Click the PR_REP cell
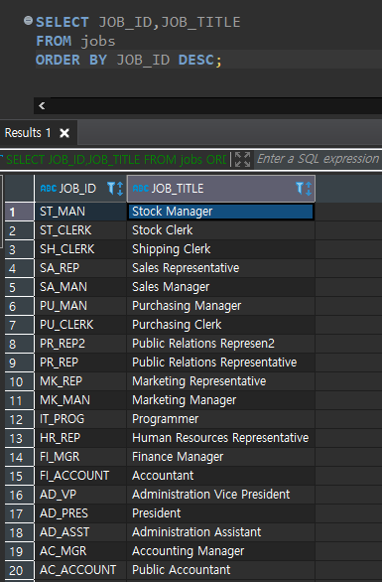 coord(80,363)
